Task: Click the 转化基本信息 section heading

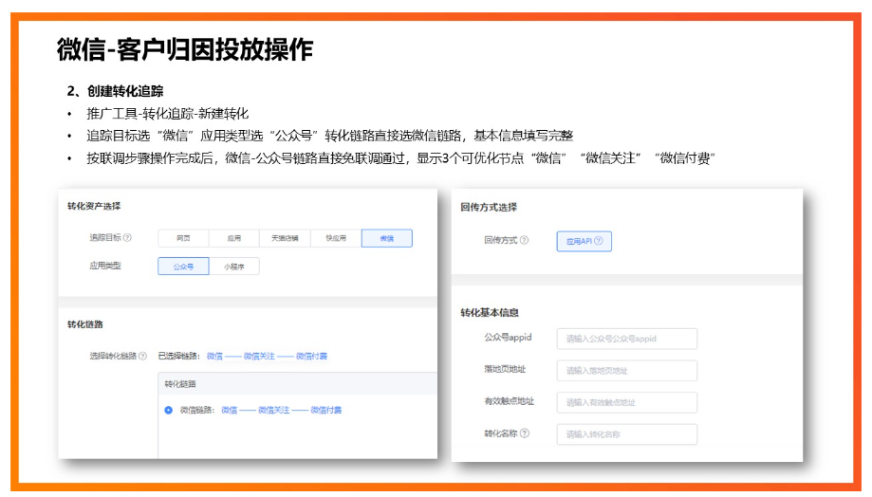Action: click(x=490, y=313)
